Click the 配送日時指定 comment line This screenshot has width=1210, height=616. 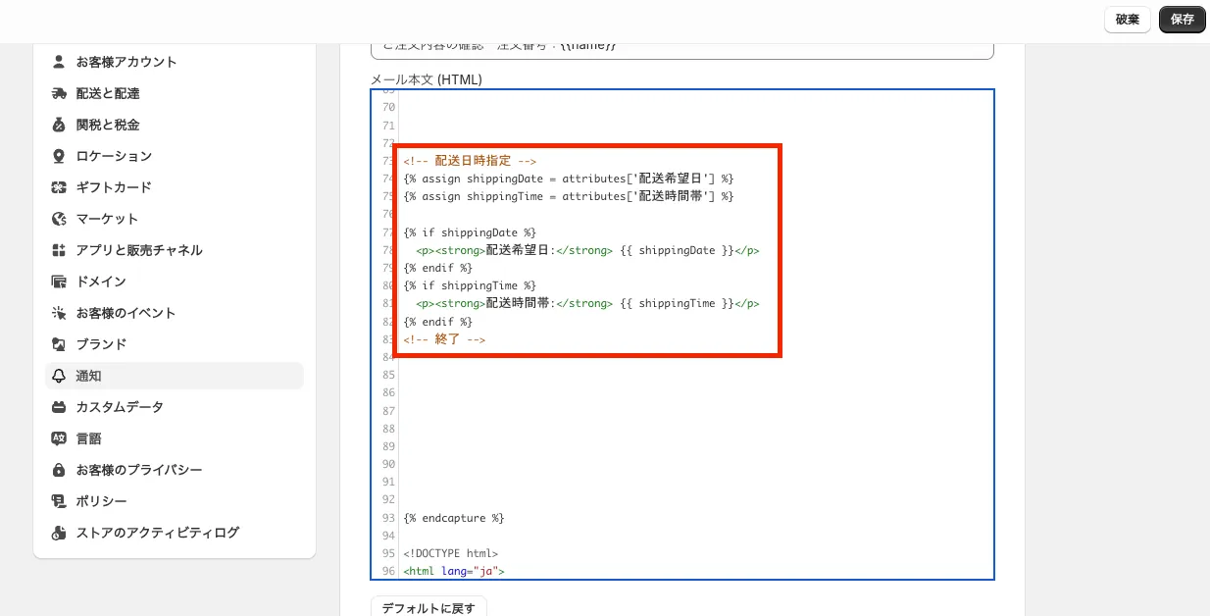(470, 161)
